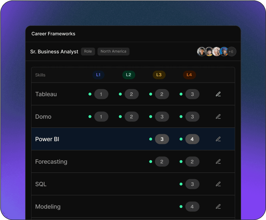Click the Modeling L4 value pill
The height and width of the screenshot is (220, 266).
pos(192,207)
